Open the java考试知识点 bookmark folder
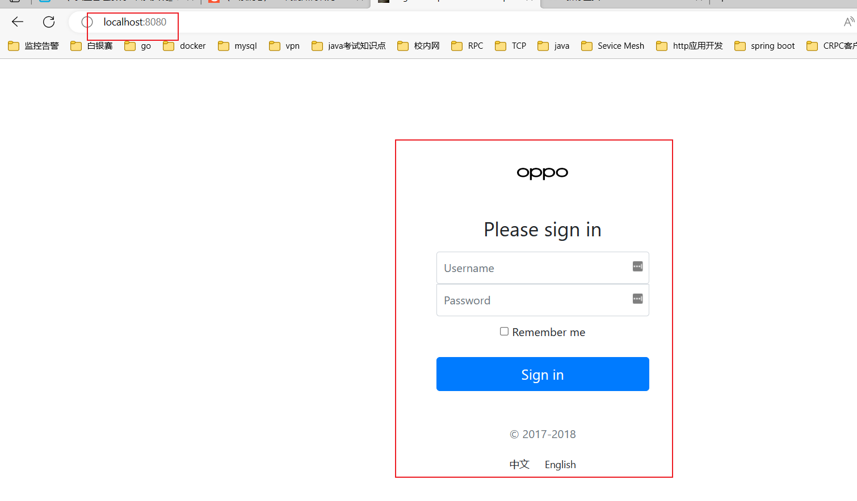The height and width of the screenshot is (501, 857). 348,46
